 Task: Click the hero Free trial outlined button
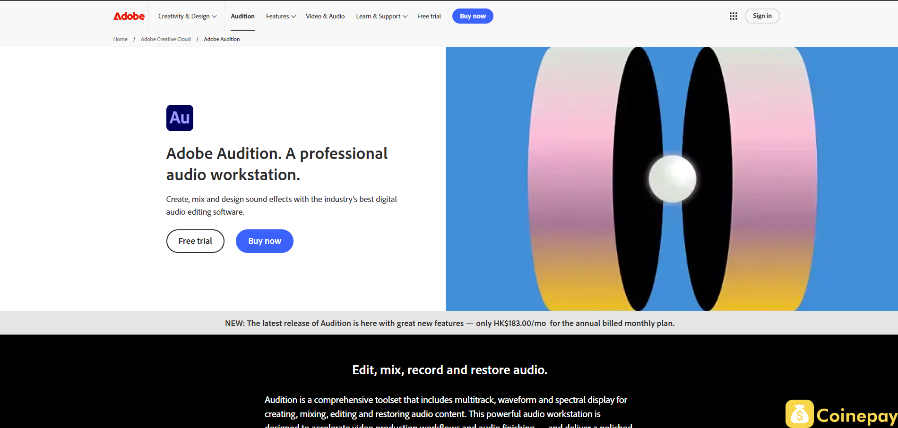coord(195,241)
